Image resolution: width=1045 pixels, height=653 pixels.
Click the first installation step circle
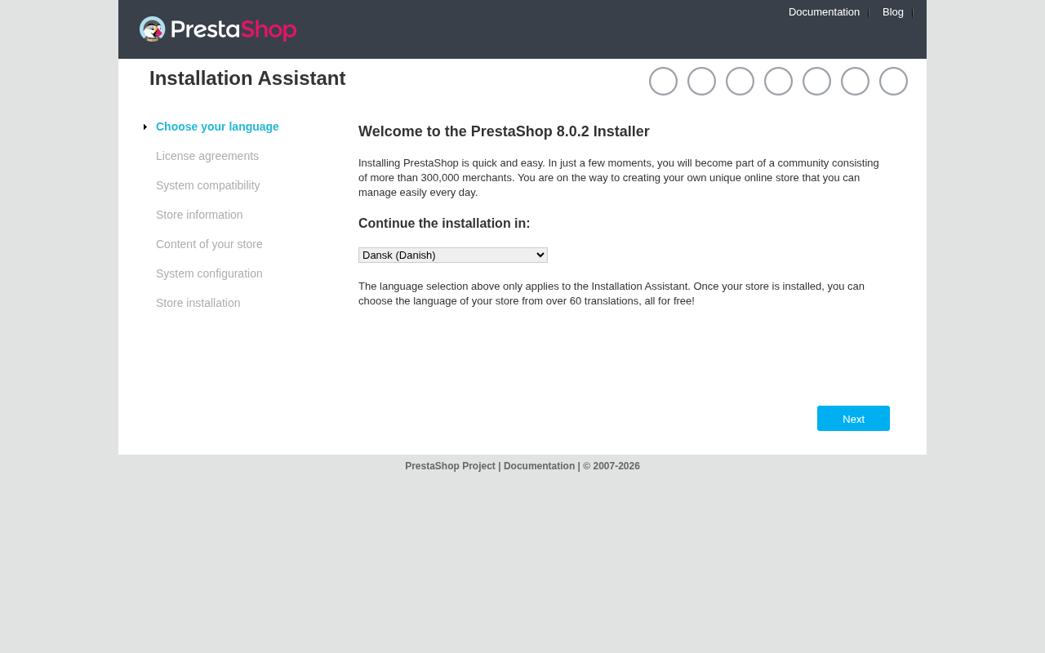[x=663, y=82]
